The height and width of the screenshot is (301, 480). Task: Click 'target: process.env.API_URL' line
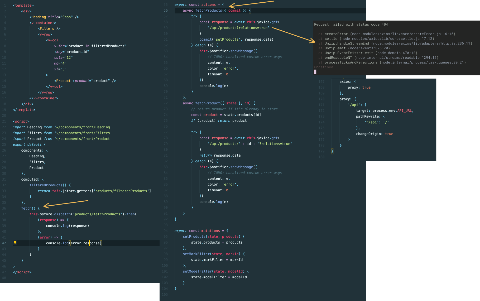(x=385, y=111)
